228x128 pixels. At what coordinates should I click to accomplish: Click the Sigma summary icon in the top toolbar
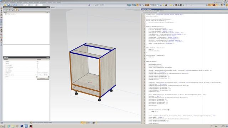(181, 5)
